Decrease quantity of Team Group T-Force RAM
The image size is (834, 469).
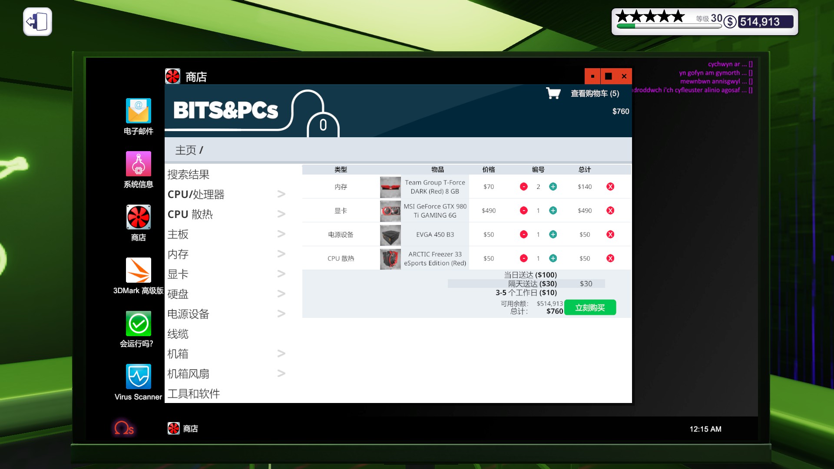coord(524,187)
